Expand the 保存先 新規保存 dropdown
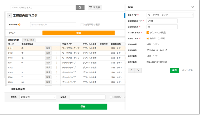Screen dimensions: 200x115 click(38, 97)
